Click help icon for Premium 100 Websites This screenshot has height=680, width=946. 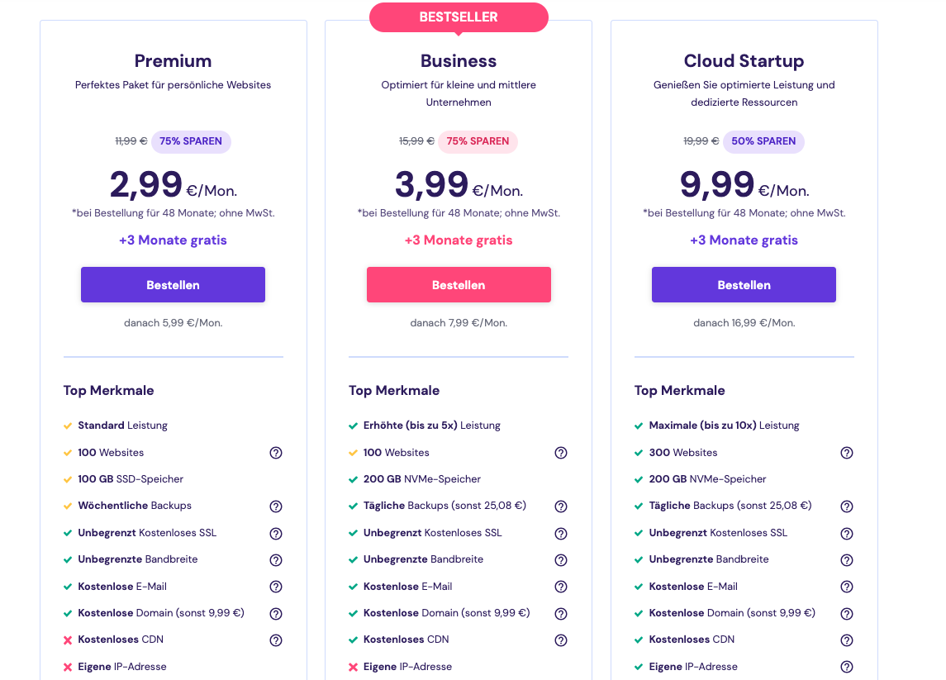(x=276, y=453)
